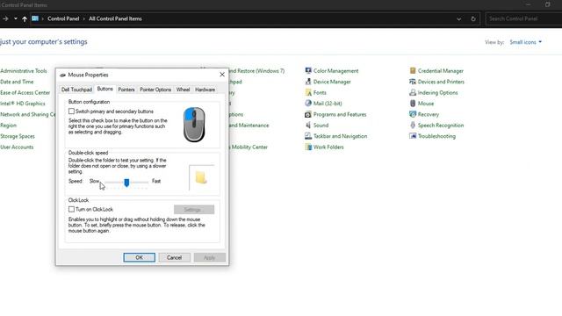Switch to the Pointers tab
The width and height of the screenshot is (562, 316).
point(126,90)
